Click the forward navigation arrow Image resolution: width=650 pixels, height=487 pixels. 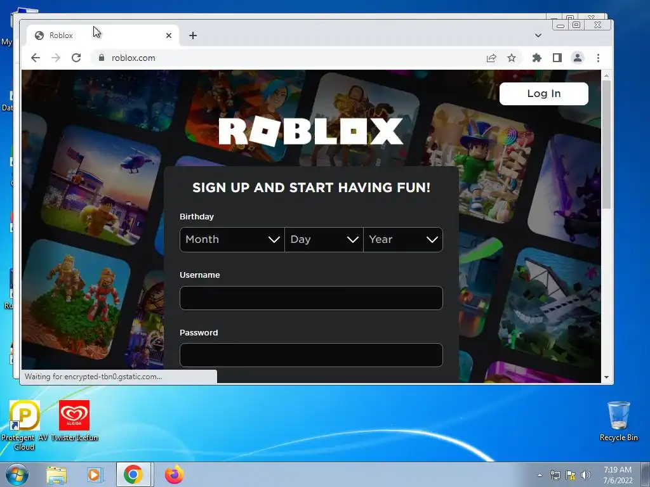coord(56,58)
